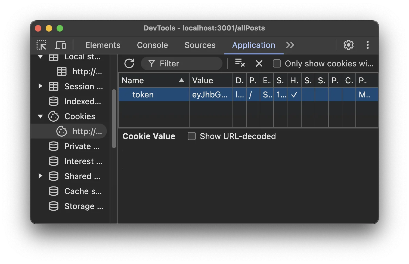Show more tabs with double chevron
The height and width of the screenshot is (264, 409).
click(x=290, y=45)
